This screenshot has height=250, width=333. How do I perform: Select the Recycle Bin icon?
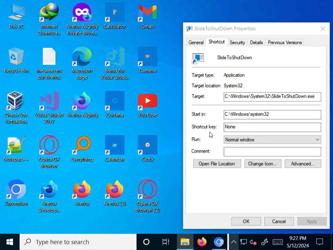tap(16, 61)
